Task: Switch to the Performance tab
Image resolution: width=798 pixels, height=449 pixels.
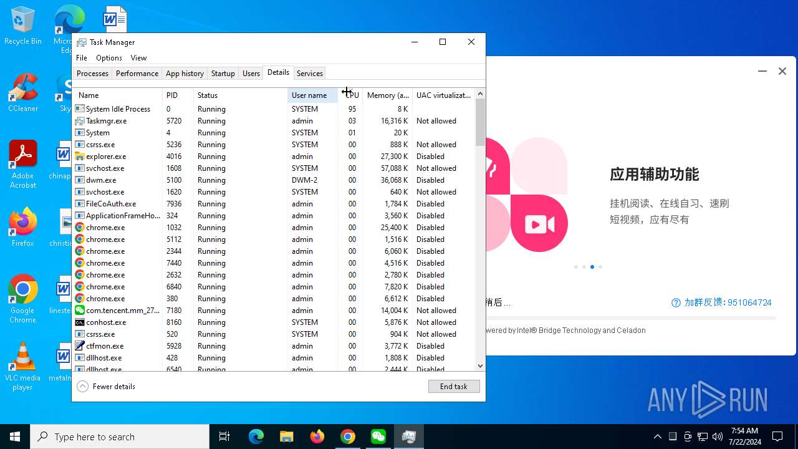Action: point(137,74)
